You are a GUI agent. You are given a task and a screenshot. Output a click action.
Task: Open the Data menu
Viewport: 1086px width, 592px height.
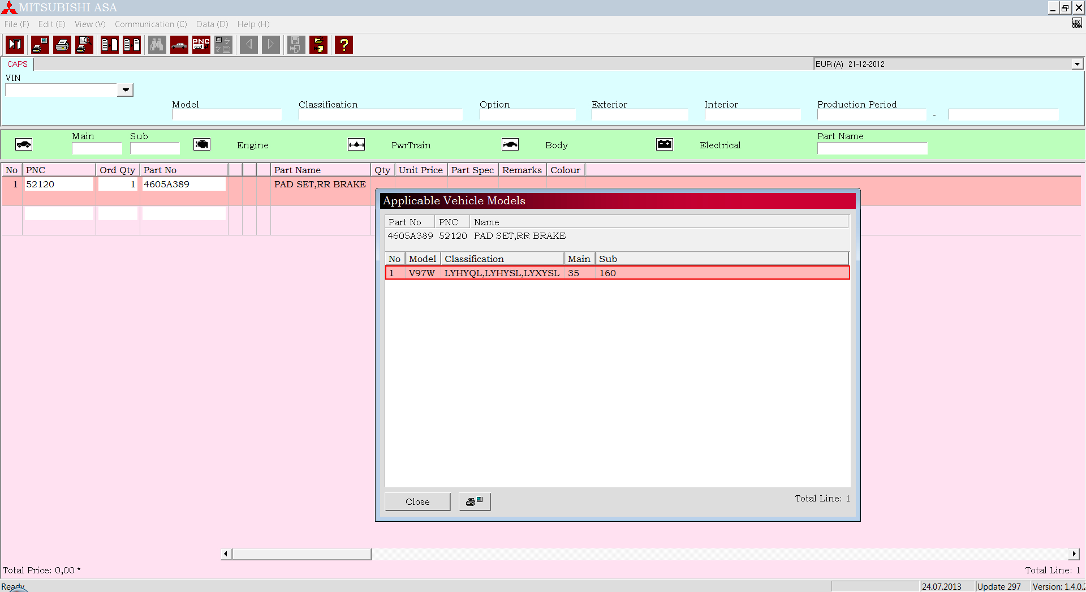tap(212, 24)
